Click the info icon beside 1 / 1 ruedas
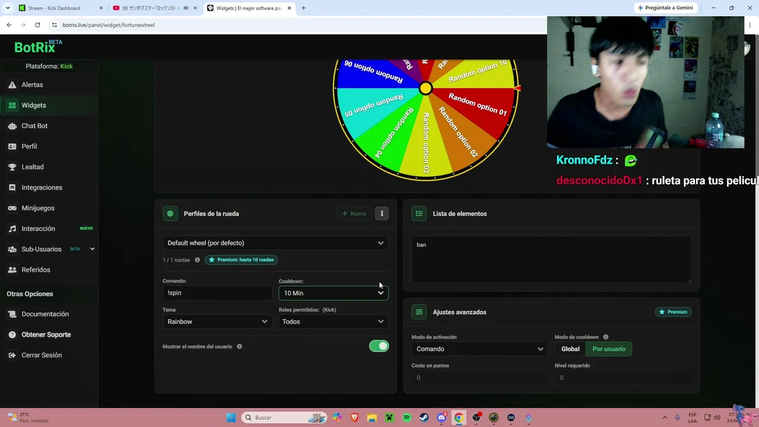The width and height of the screenshot is (759, 427). coord(197,260)
